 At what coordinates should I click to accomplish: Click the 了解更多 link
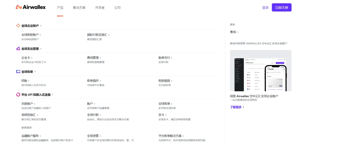[237, 107]
